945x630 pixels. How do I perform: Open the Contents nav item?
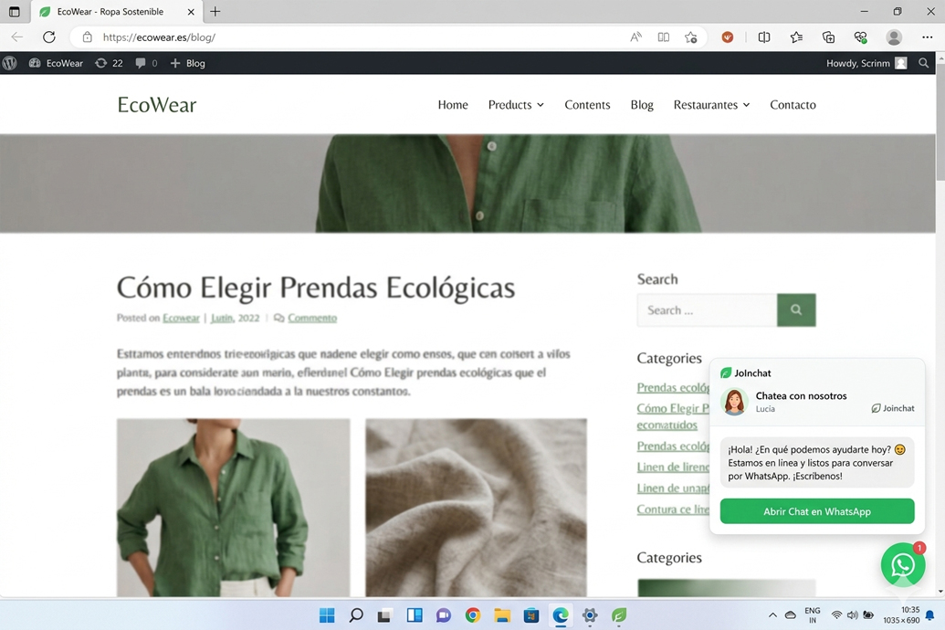pos(587,105)
